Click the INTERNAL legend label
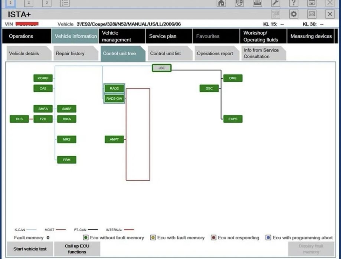 tap(114, 230)
